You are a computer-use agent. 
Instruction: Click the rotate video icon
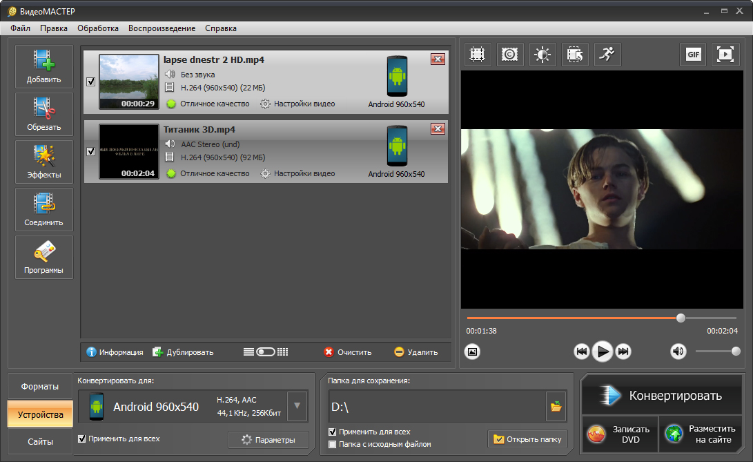(575, 55)
